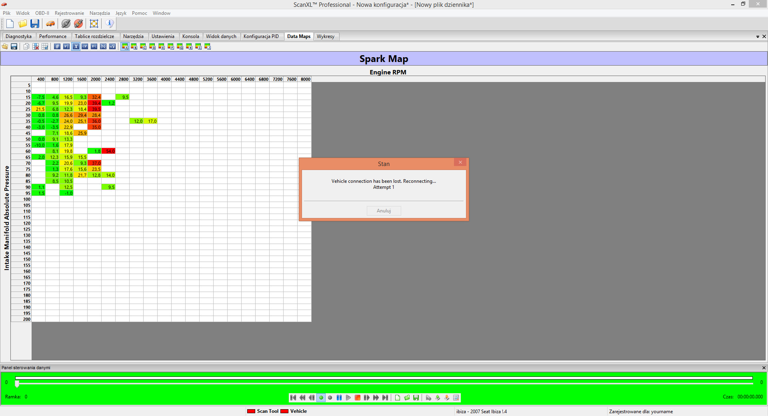
Task: Click the magnifier grid icon in data panel
Action: click(456, 398)
